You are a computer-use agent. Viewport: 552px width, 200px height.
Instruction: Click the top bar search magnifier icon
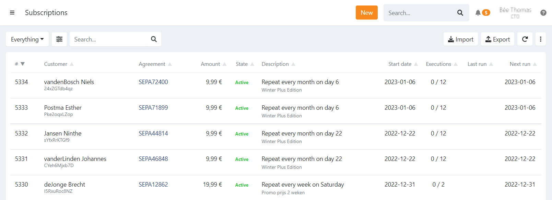click(460, 13)
